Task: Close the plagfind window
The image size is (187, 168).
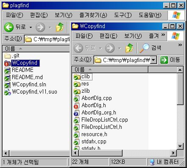Action: point(181,6)
